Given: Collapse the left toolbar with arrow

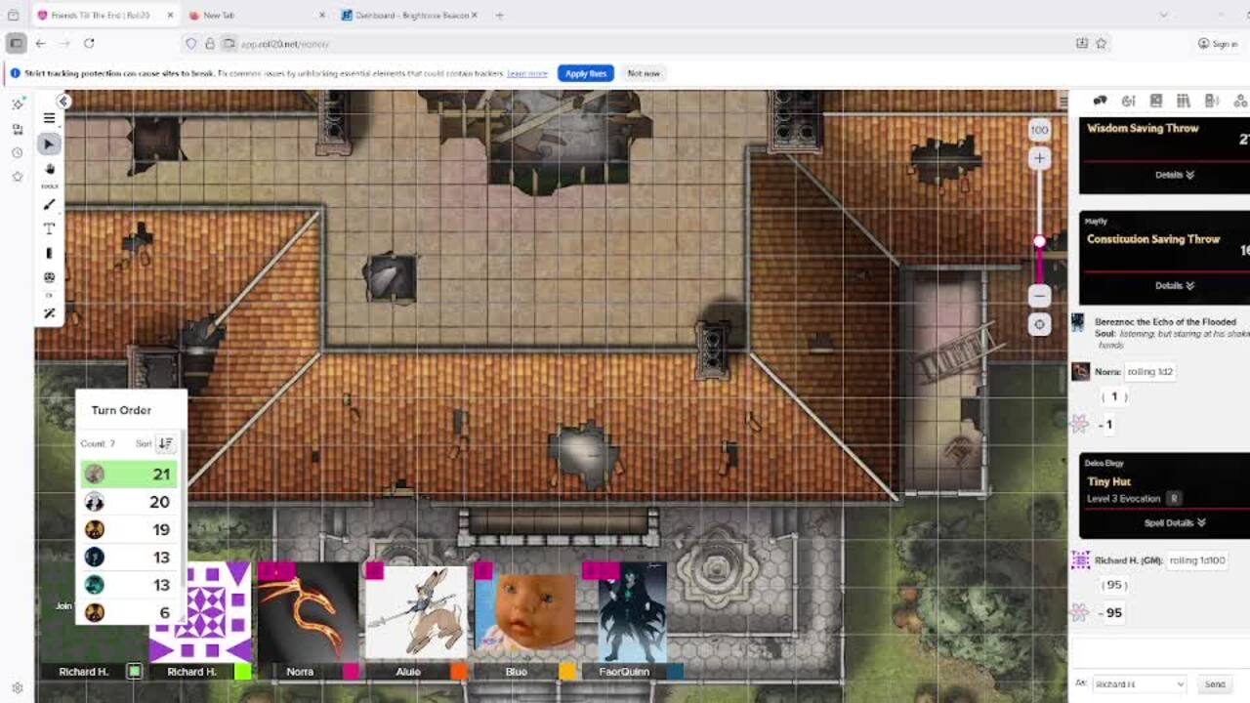Looking at the screenshot, I should pyautogui.click(x=63, y=102).
